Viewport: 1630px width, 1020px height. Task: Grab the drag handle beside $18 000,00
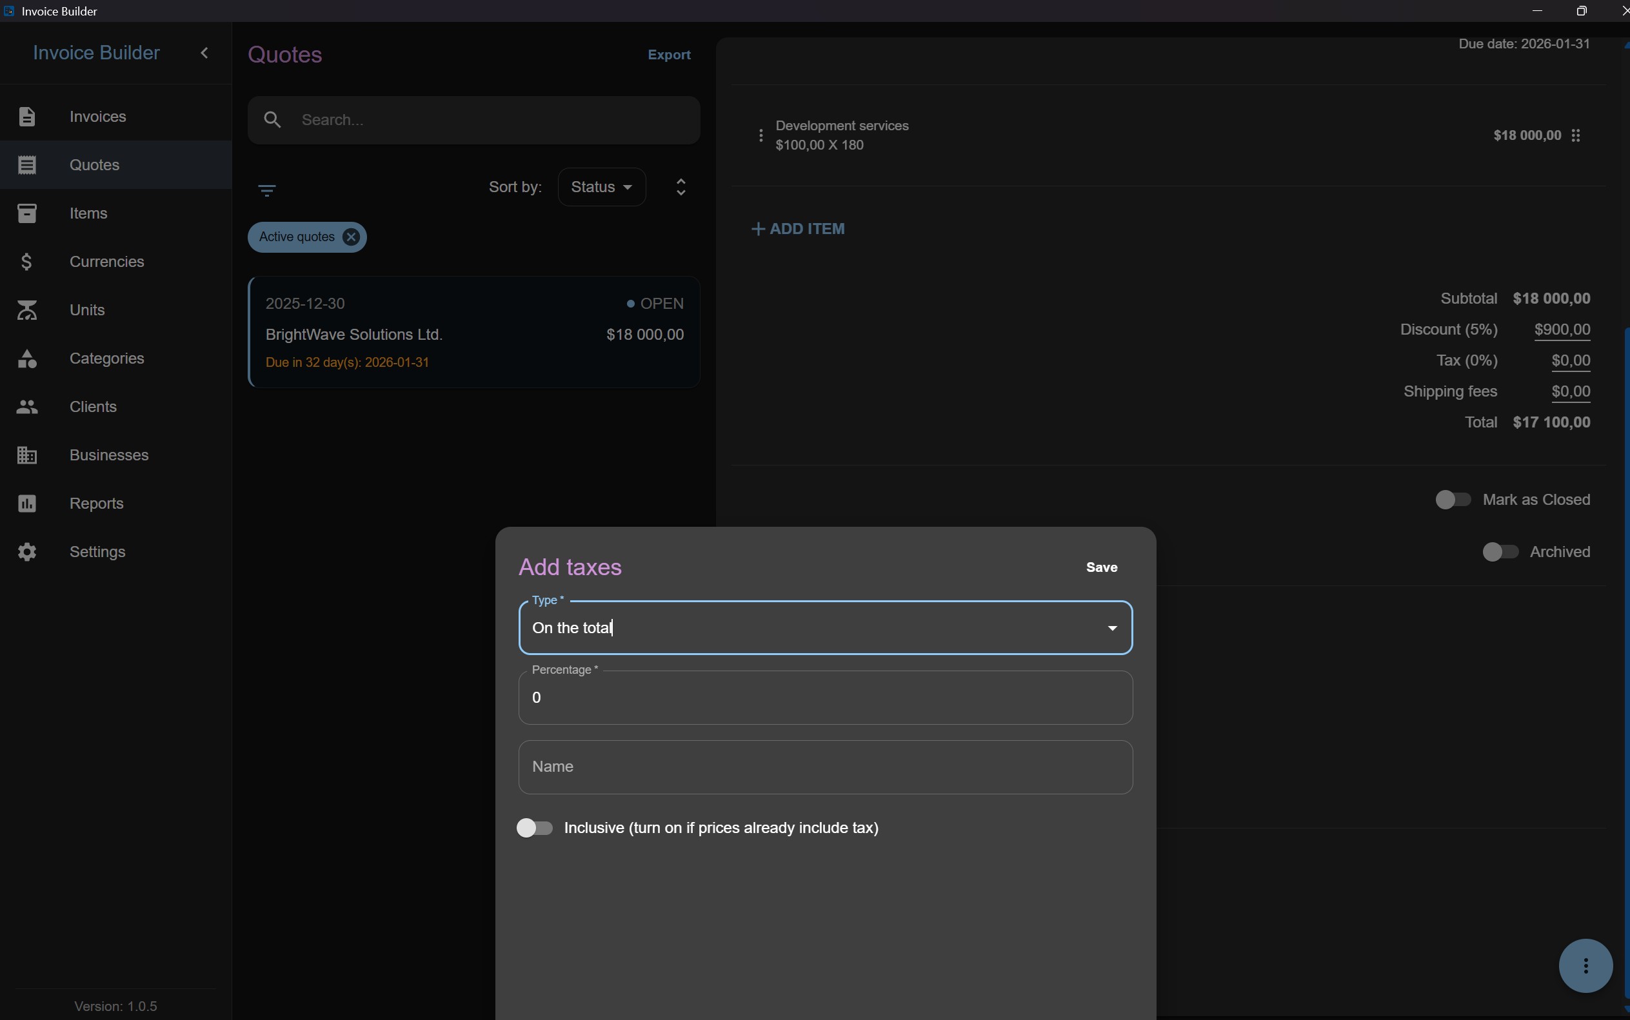click(1575, 135)
